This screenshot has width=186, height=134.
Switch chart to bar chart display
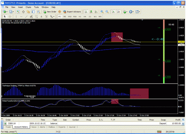86,12
